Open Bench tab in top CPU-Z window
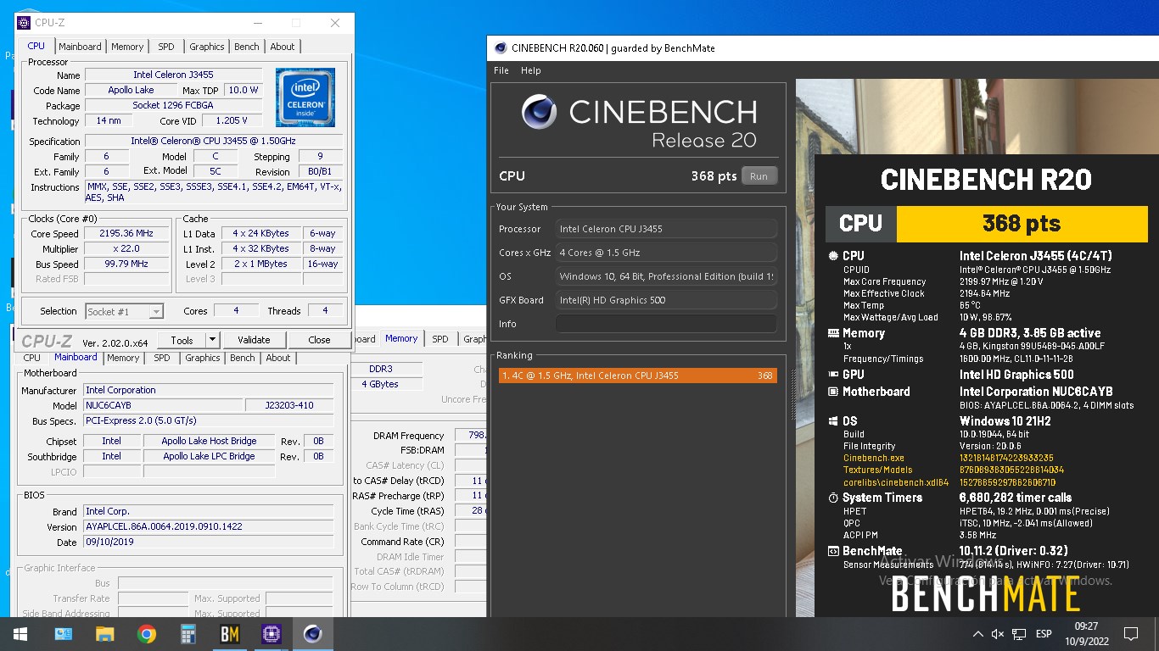Image resolution: width=1159 pixels, height=651 pixels. (x=247, y=47)
